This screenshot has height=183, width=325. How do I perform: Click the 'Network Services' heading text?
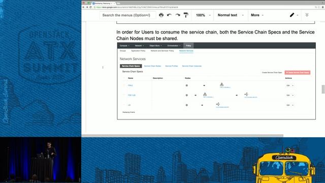tap(133, 59)
